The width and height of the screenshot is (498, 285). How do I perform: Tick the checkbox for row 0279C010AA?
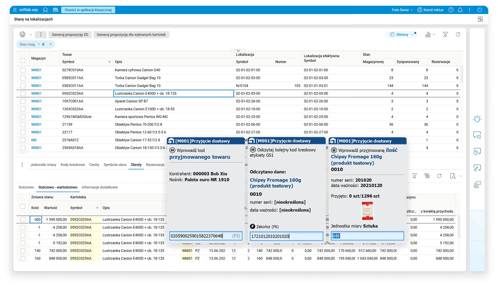[x=23, y=70]
